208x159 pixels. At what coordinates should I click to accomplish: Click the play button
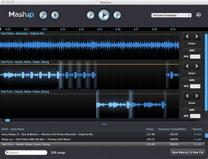[x=104, y=15]
